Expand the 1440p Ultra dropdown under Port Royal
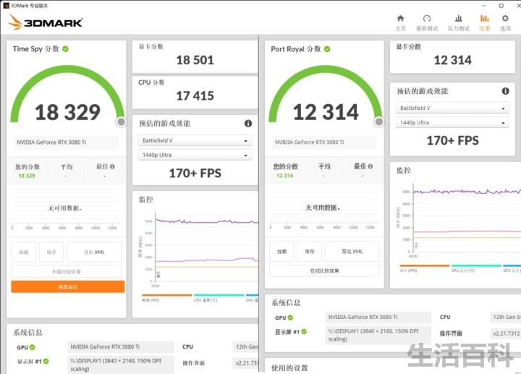 [x=452, y=122]
